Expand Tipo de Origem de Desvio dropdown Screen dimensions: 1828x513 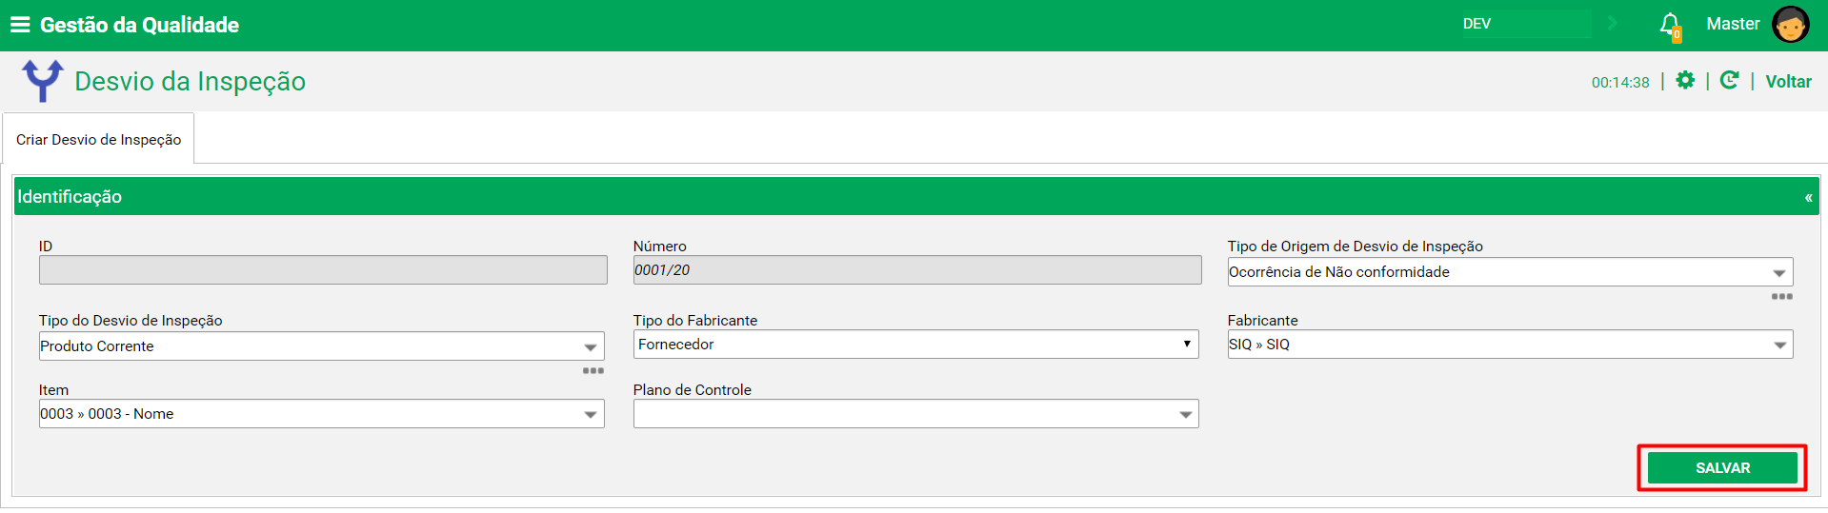(x=1778, y=273)
